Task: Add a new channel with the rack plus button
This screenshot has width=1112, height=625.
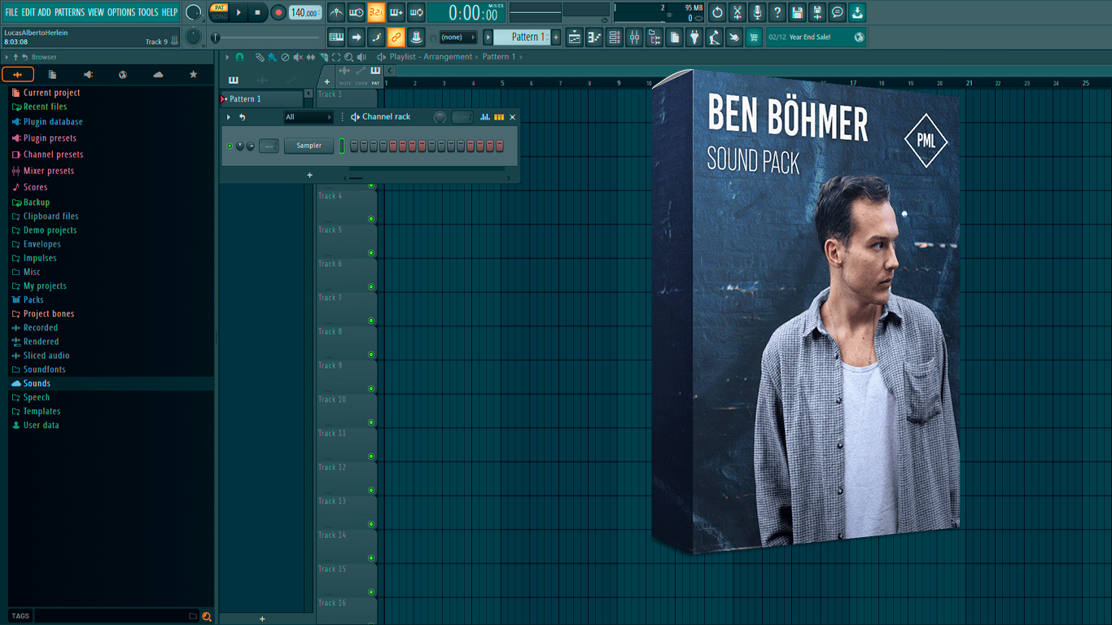Action: pyautogui.click(x=309, y=175)
